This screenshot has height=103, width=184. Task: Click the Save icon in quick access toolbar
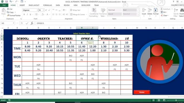click(6, 1)
